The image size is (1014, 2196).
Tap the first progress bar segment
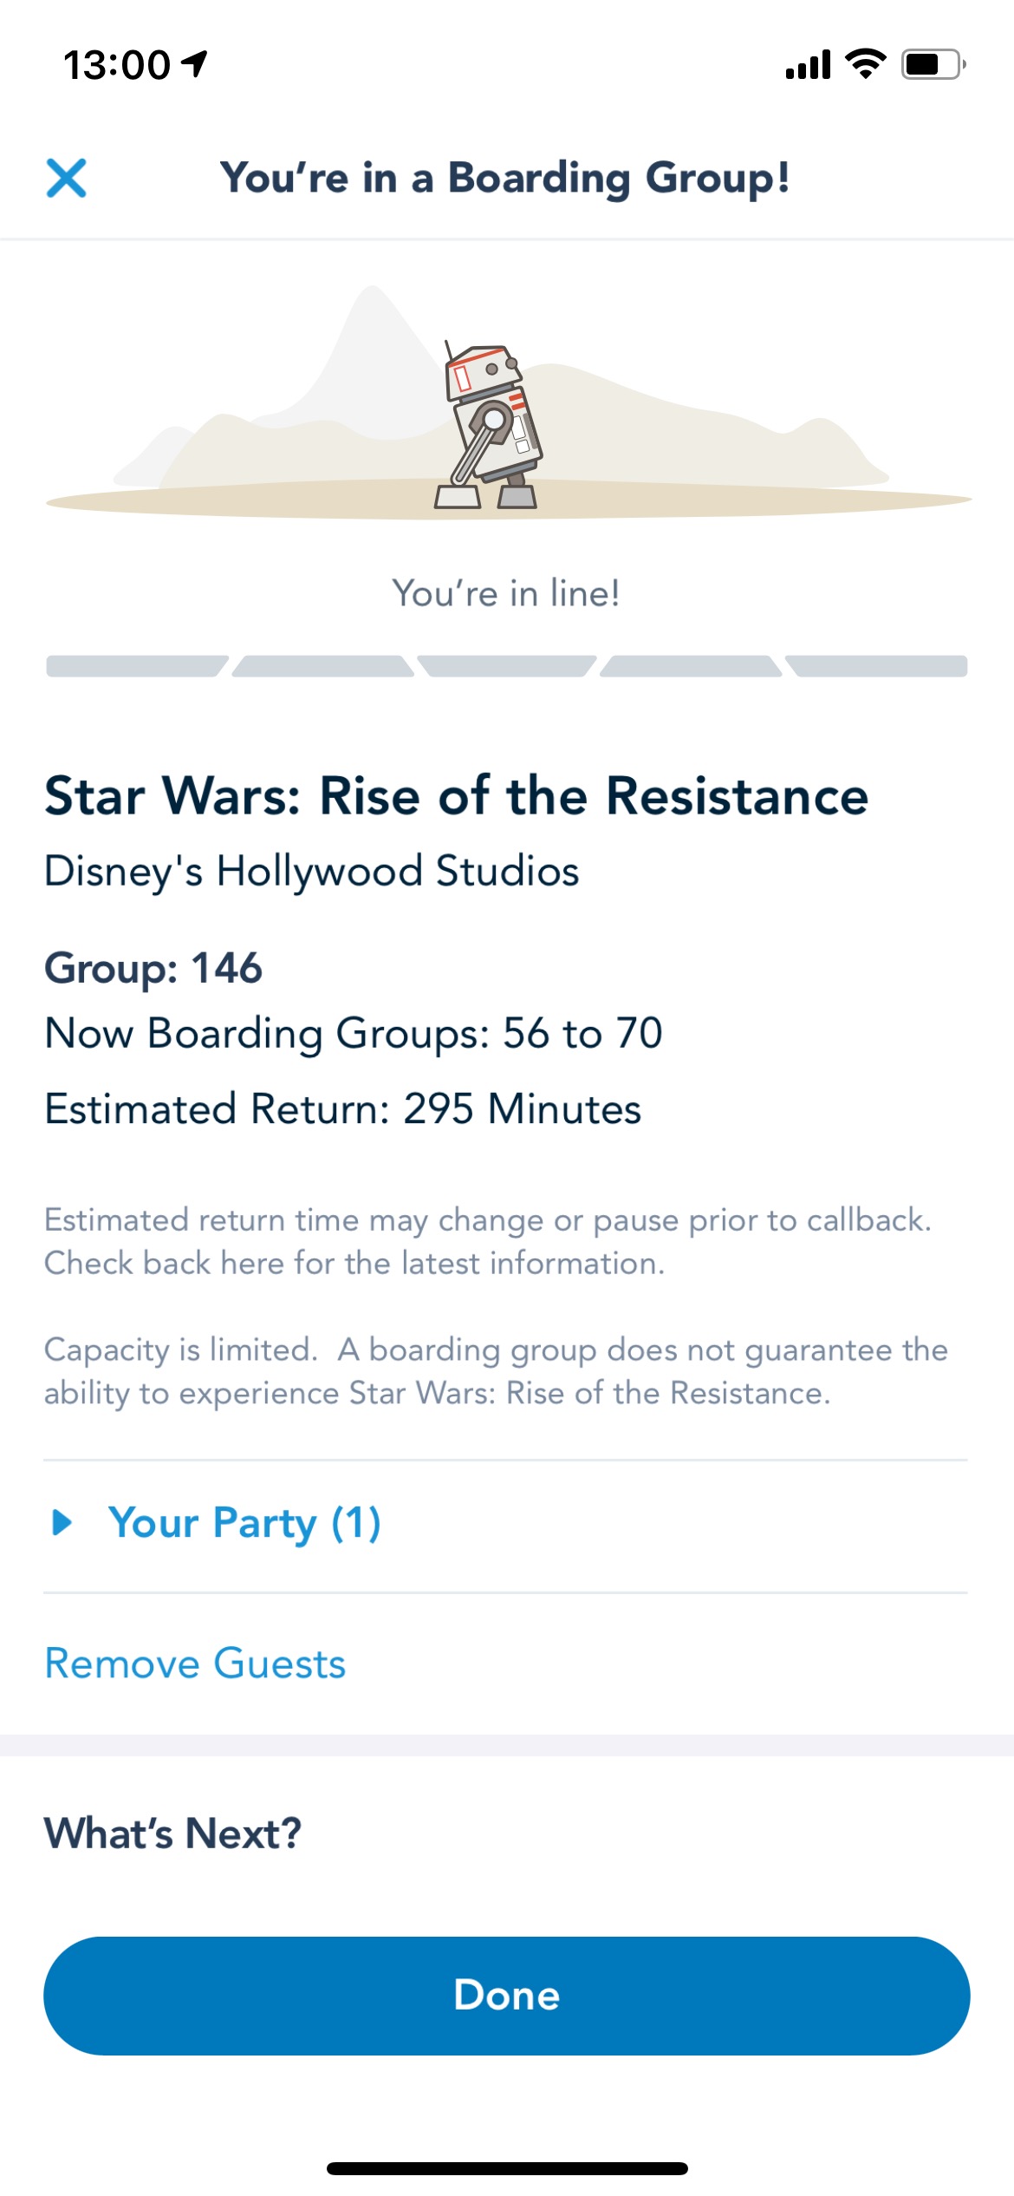coord(135,666)
